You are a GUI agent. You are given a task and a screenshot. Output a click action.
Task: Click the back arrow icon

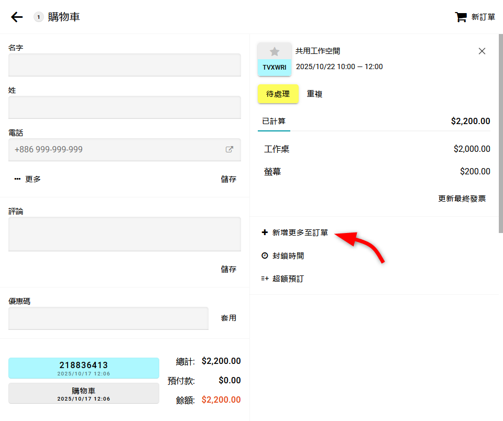(17, 17)
